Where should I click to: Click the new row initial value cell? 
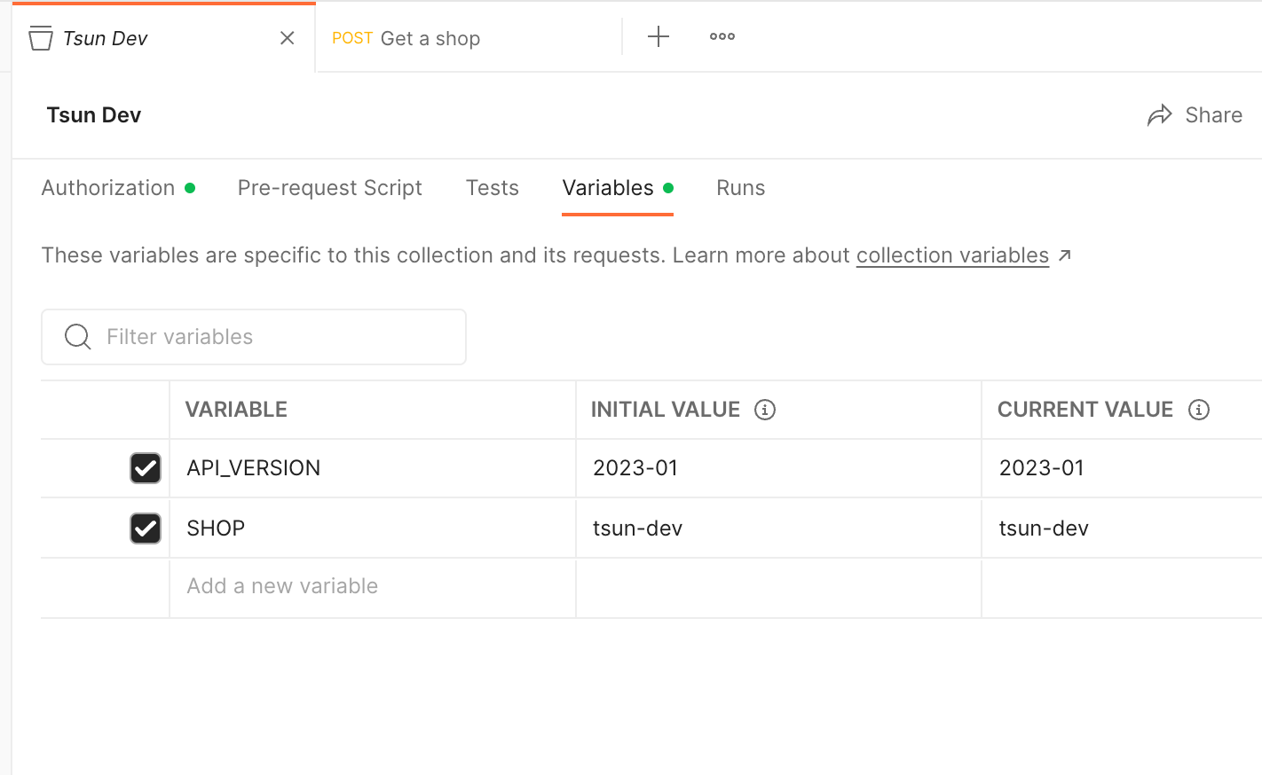(x=778, y=587)
